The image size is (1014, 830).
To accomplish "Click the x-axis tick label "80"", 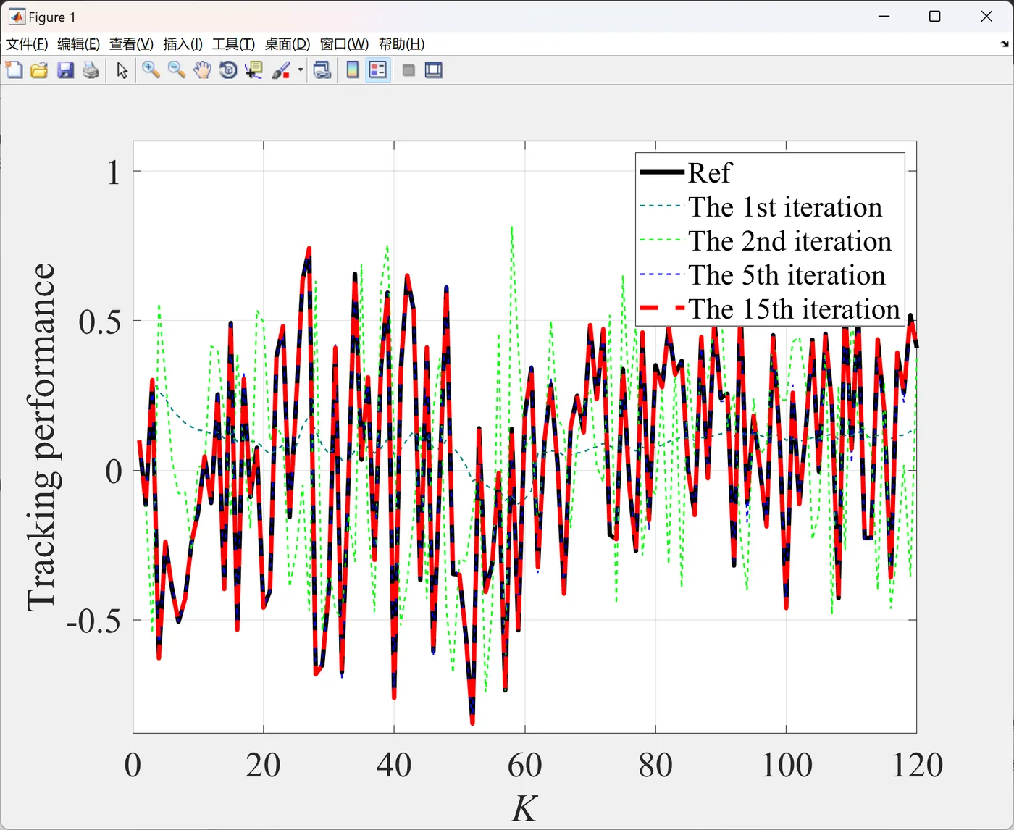I will pos(655,766).
